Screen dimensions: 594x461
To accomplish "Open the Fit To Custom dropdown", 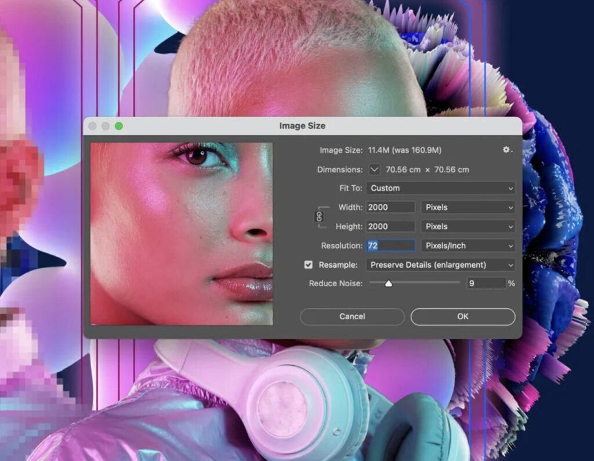I will (x=440, y=188).
